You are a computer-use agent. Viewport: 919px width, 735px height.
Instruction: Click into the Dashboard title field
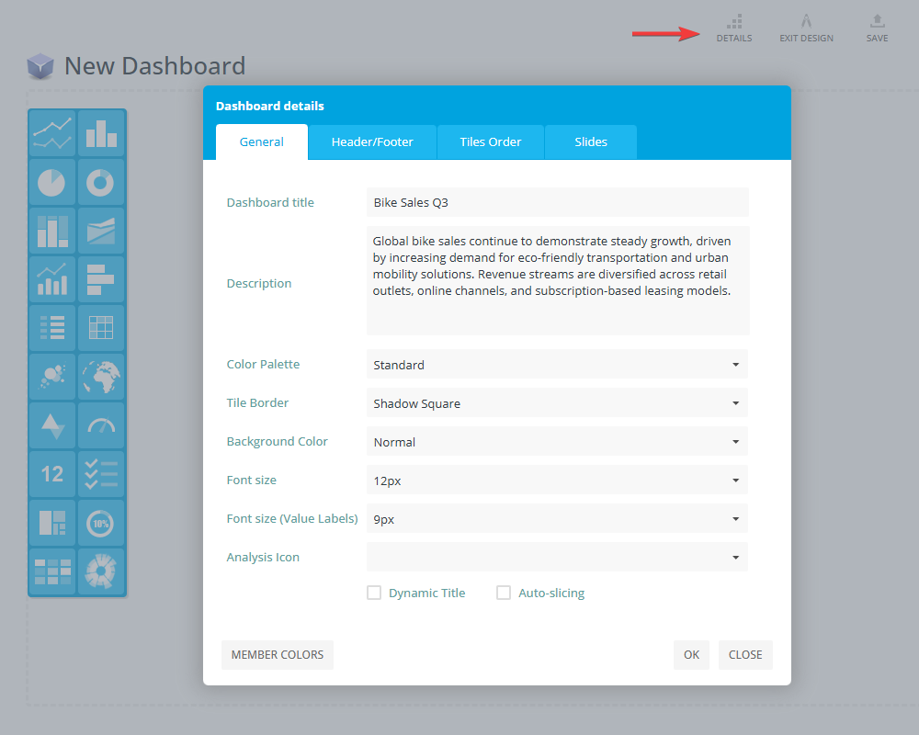click(557, 202)
